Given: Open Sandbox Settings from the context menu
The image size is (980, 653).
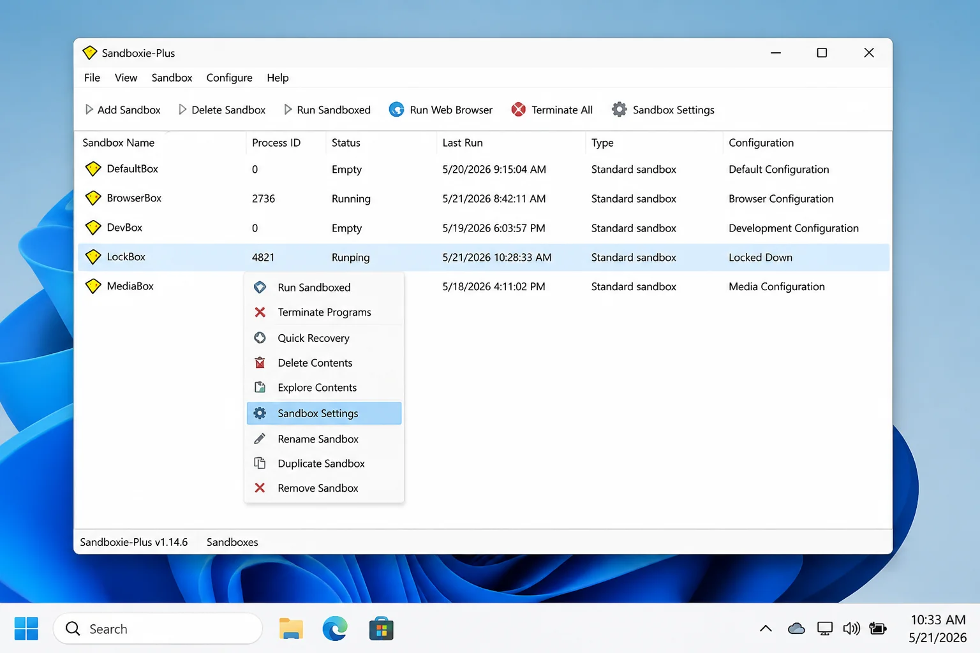Looking at the screenshot, I should 324,413.
